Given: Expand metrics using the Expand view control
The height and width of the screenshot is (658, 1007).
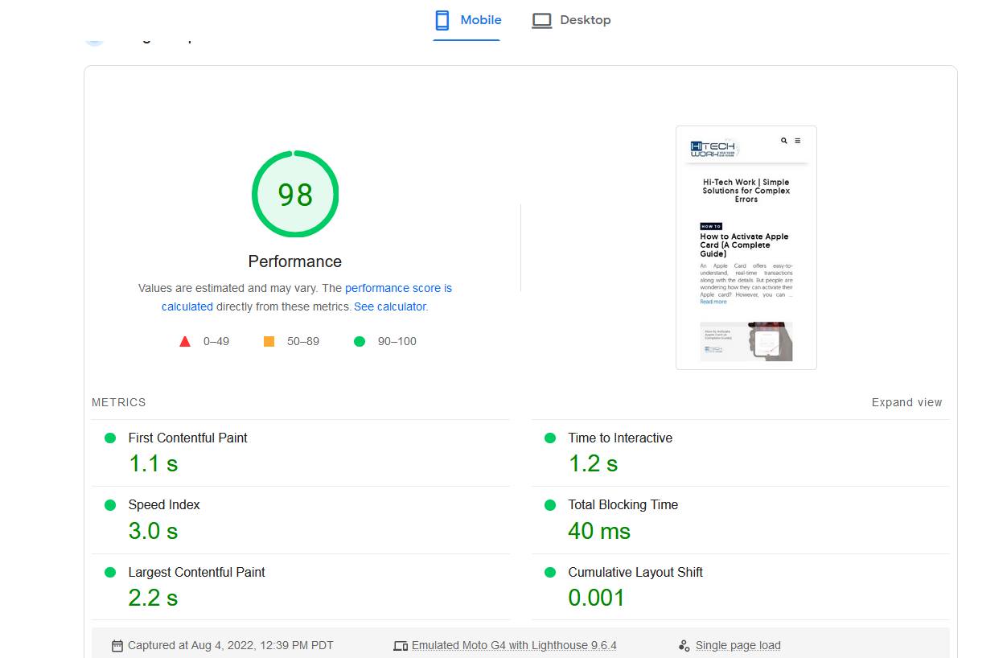Looking at the screenshot, I should (x=906, y=402).
